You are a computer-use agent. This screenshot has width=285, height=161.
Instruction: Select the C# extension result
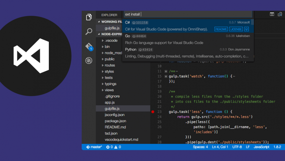[188, 26]
